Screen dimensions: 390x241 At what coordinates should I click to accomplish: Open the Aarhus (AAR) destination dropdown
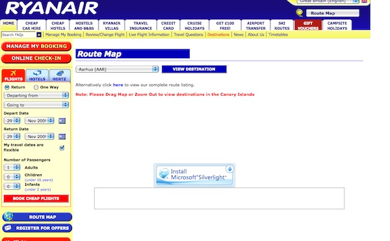click(x=117, y=69)
